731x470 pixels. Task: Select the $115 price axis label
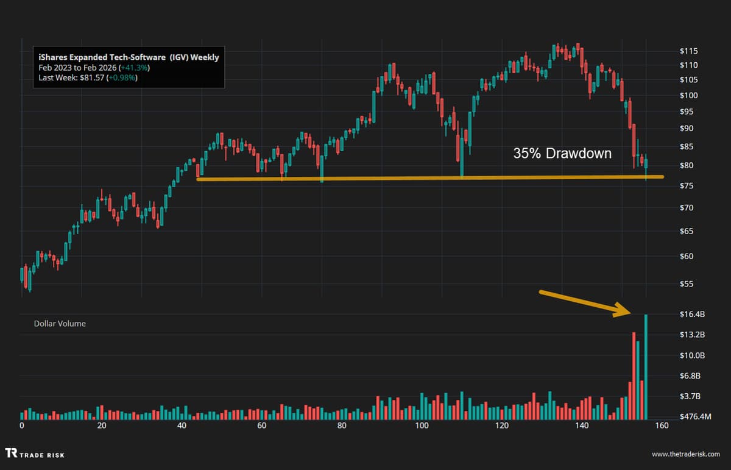[688, 51]
